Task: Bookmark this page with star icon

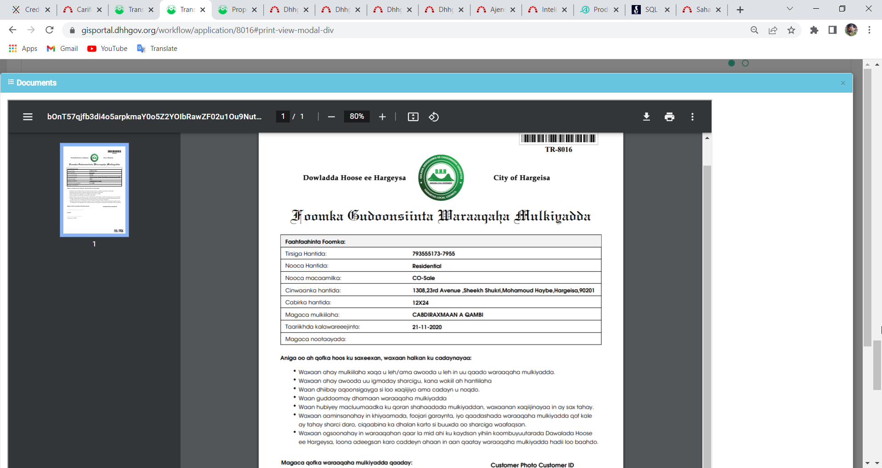Action: (x=791, y=30)
